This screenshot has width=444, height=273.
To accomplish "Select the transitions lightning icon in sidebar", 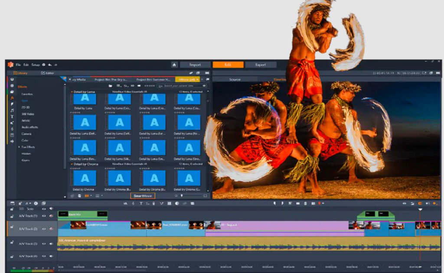I will coord(12,104).
